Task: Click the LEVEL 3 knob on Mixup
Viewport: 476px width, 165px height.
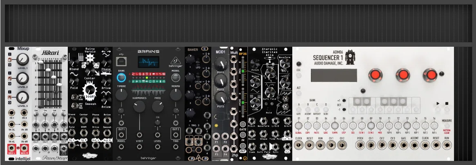Action: tap(22, 97)
